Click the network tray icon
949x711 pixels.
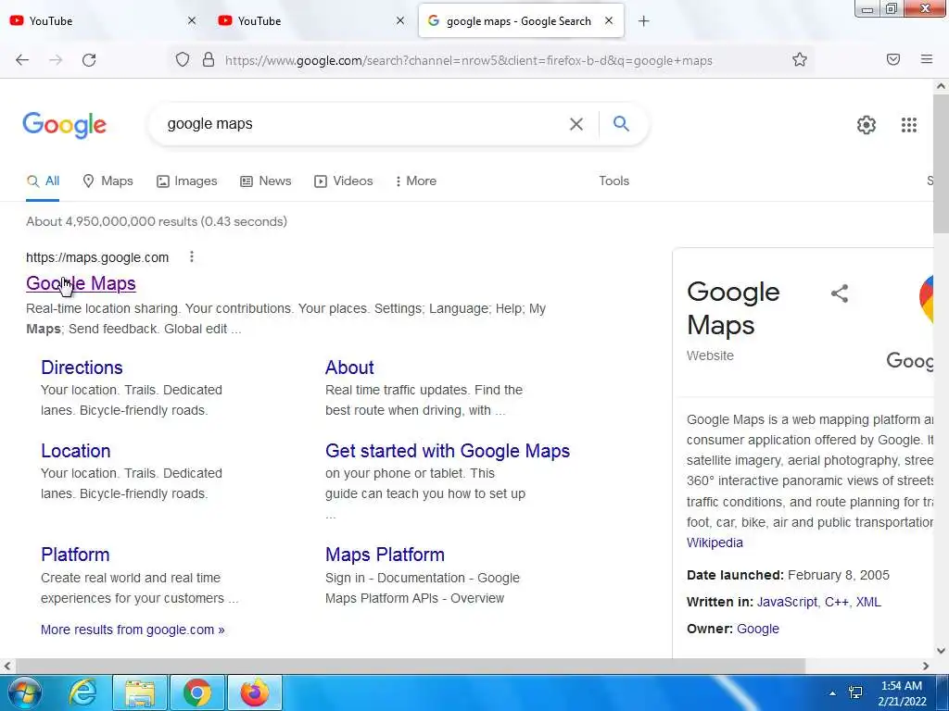(x=855, y=692)
